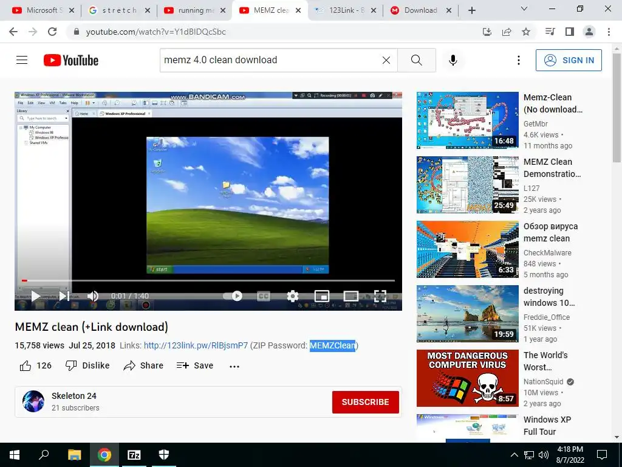Viewport: 622px width, 467px height.
Task: Start voice search with the microphone
Action: (x=453, y=60)
